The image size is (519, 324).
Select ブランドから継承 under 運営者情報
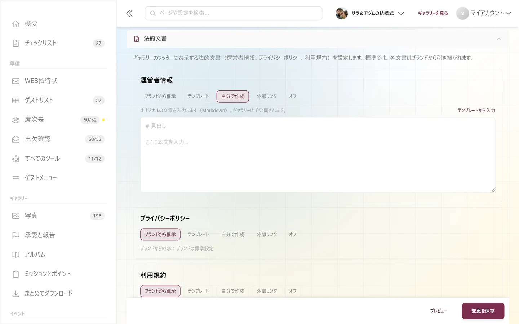(x=160, y=96)
